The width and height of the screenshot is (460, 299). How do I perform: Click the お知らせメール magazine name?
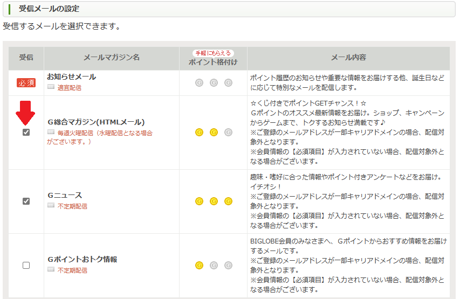(72, 77)
